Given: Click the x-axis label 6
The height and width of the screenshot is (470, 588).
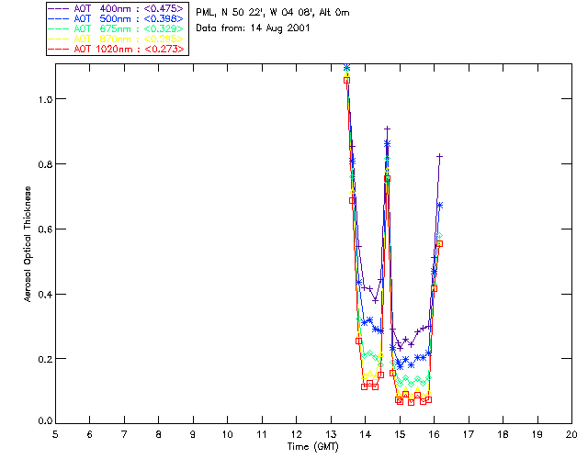Looking at the screenshot, I should (90, 434).
